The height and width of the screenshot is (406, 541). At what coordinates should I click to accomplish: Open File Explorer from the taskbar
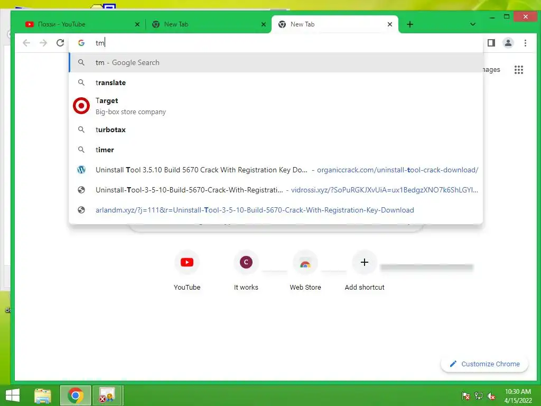[43, 395]
